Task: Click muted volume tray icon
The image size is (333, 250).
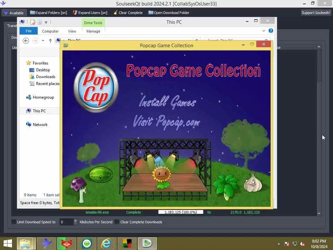Action: pos(302,244)
